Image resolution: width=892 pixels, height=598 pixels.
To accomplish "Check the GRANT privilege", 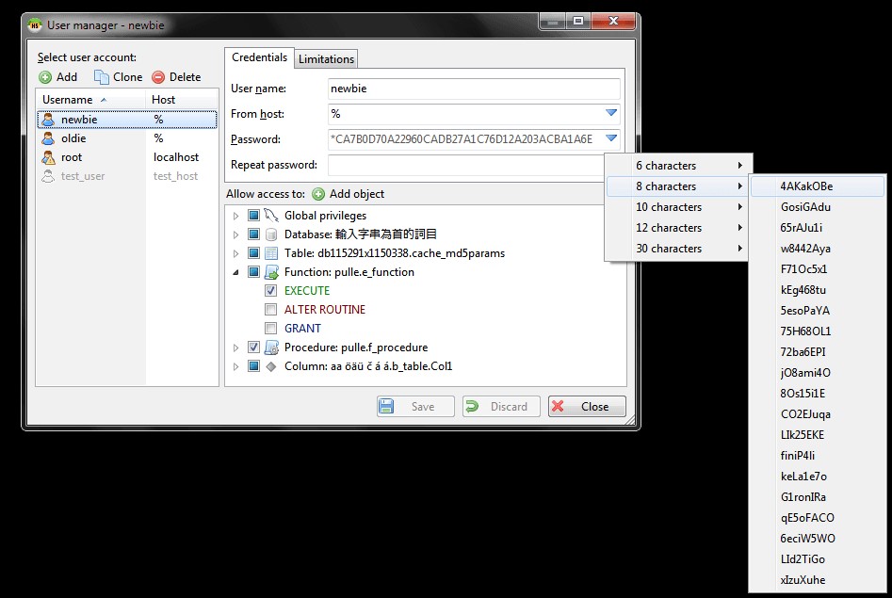I will tap(270, 328).
